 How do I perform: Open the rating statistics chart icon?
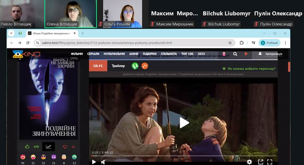pos(48,146)
